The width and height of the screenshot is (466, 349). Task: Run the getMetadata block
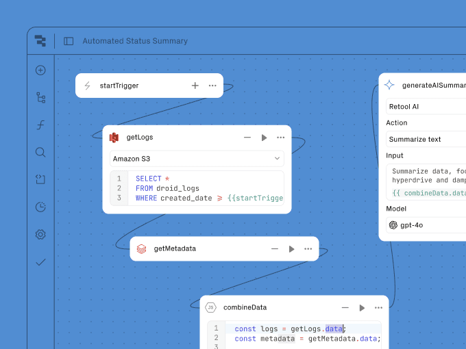coord(291,249)
